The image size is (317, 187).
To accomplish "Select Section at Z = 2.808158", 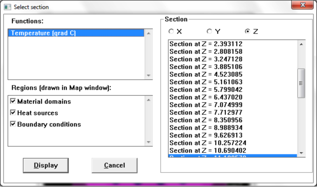I will [232, 51].
